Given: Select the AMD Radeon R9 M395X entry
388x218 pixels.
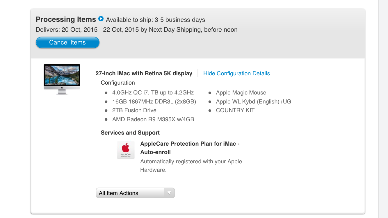Looking at the screenshot, I should (x=153, y=119).
